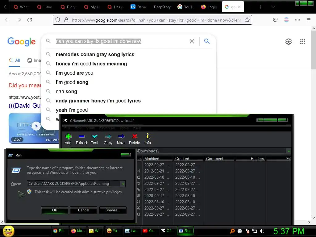
Task: Click the volume speaker tray icon
Action: tap(262, 231)
